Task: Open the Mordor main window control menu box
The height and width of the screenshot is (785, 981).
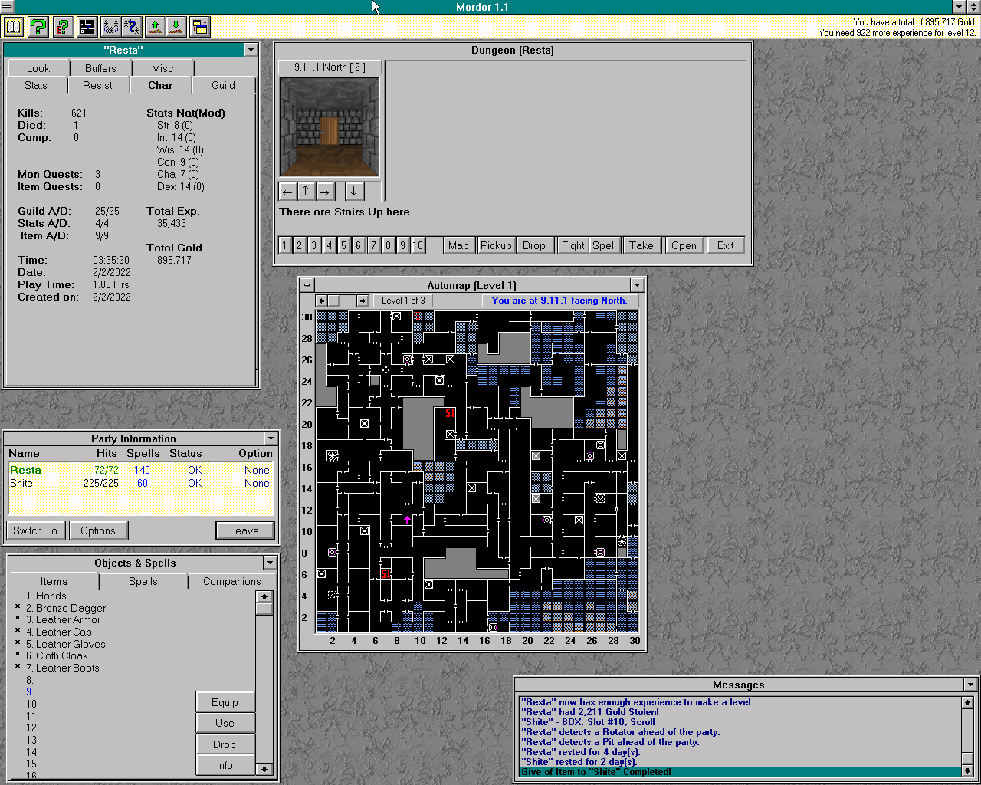Action: (7, 7)
